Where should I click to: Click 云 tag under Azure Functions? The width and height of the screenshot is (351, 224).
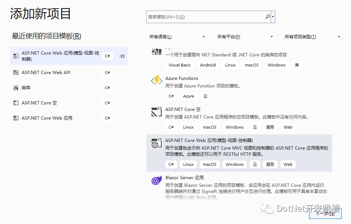[205, 96]
